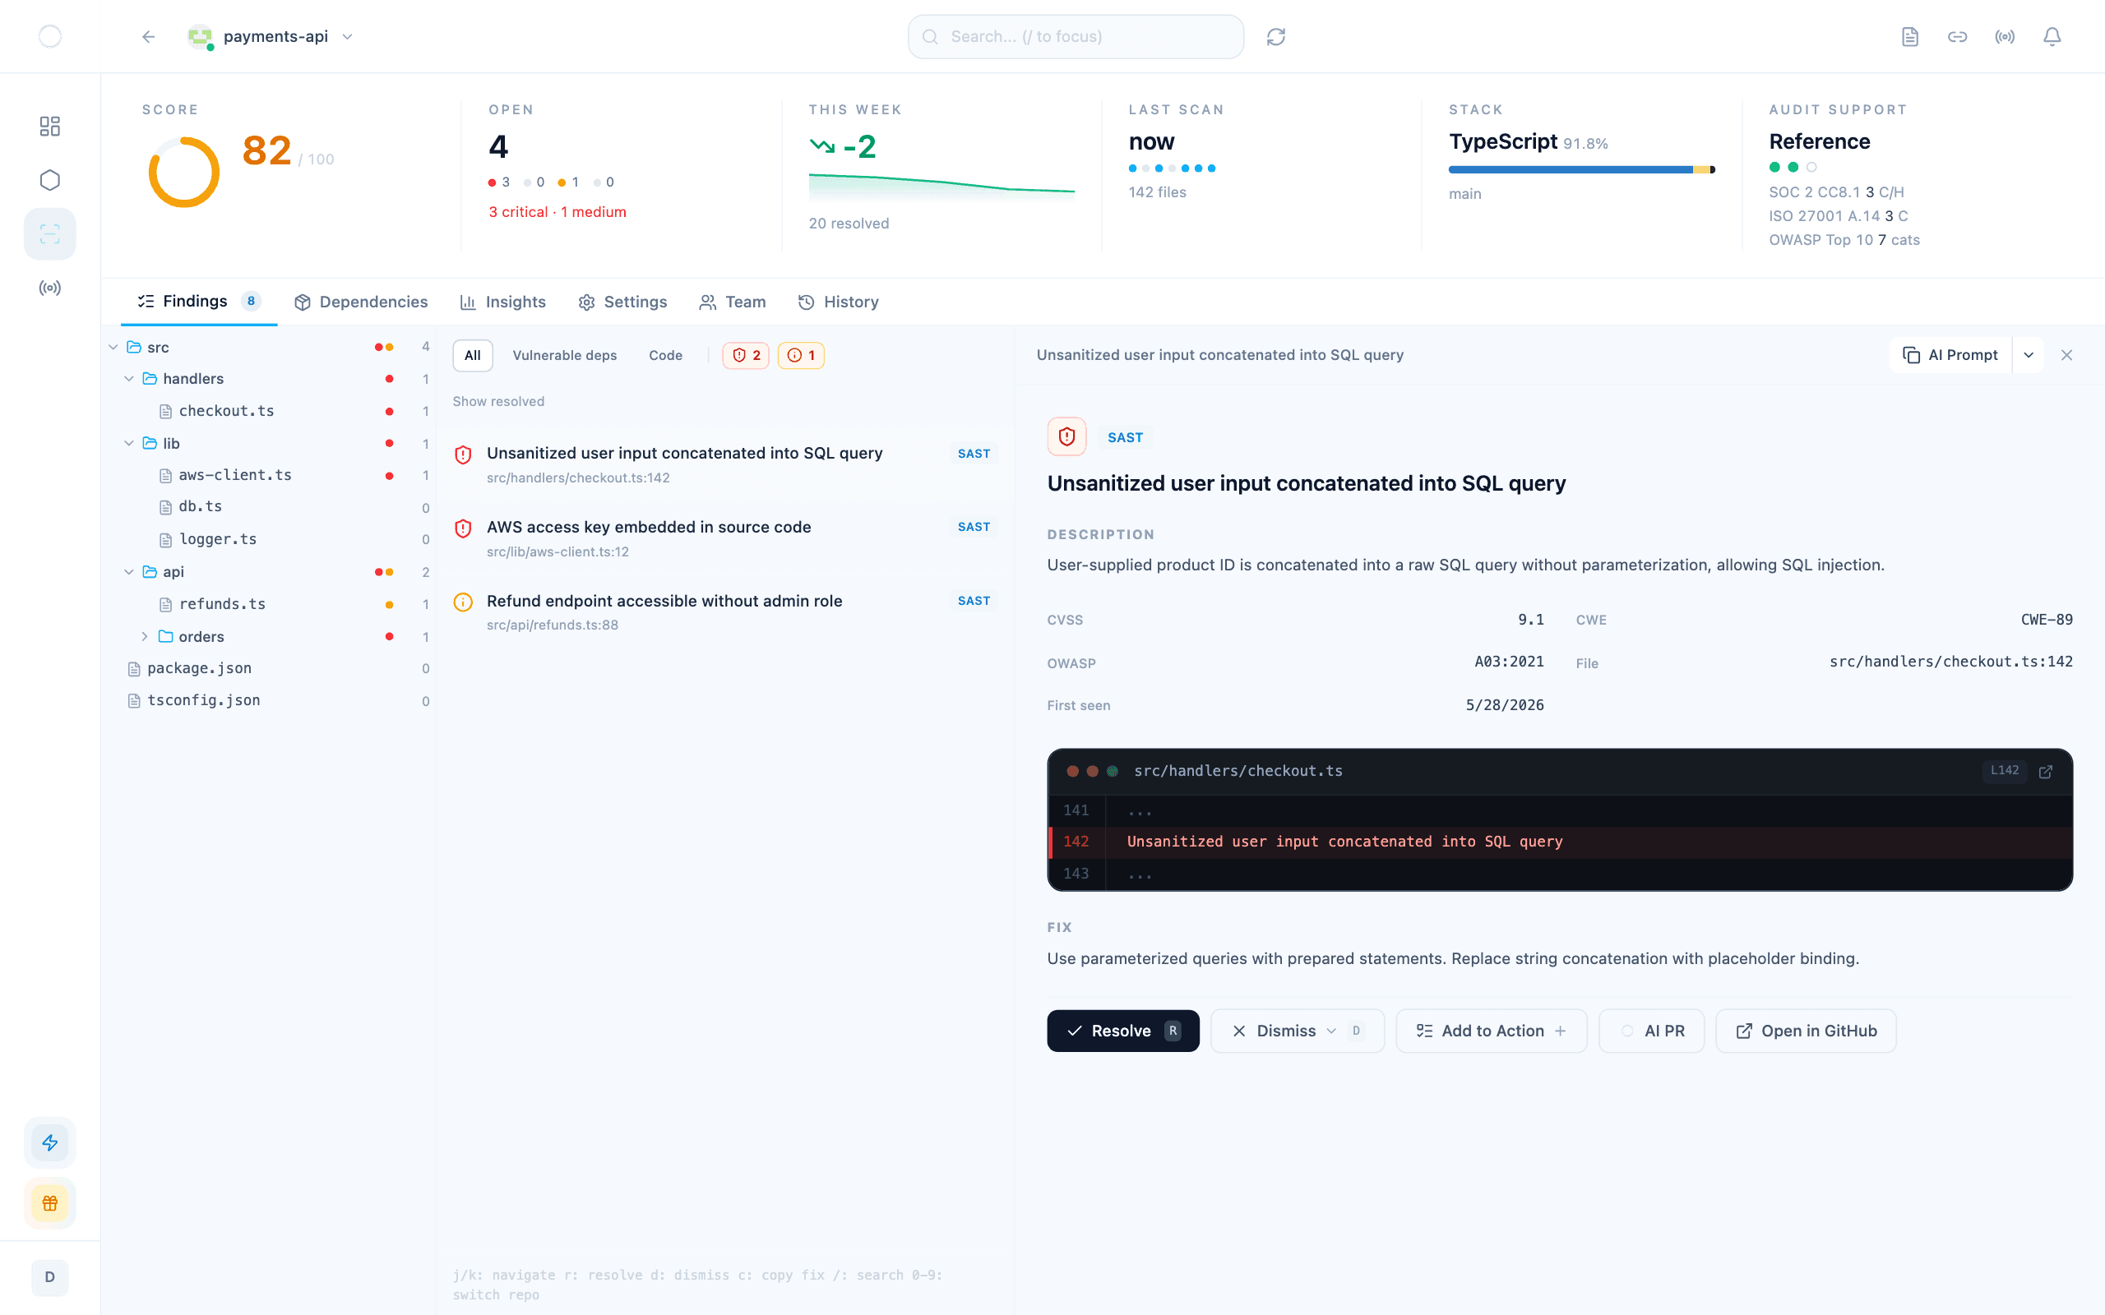Click the A03:2021 OWASP value
Screen dimensions: 2105x1315
click(1508, 662)
